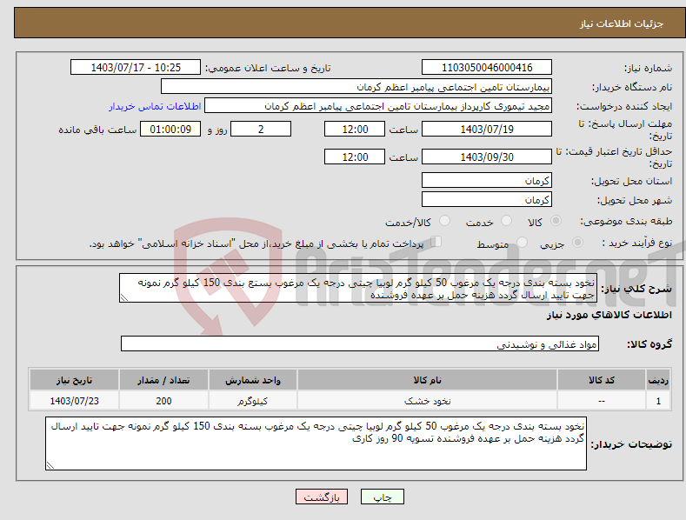Click the quantity cell 200
The height and width of the screenshot is (520, 686).
click(x=163, y=401)
